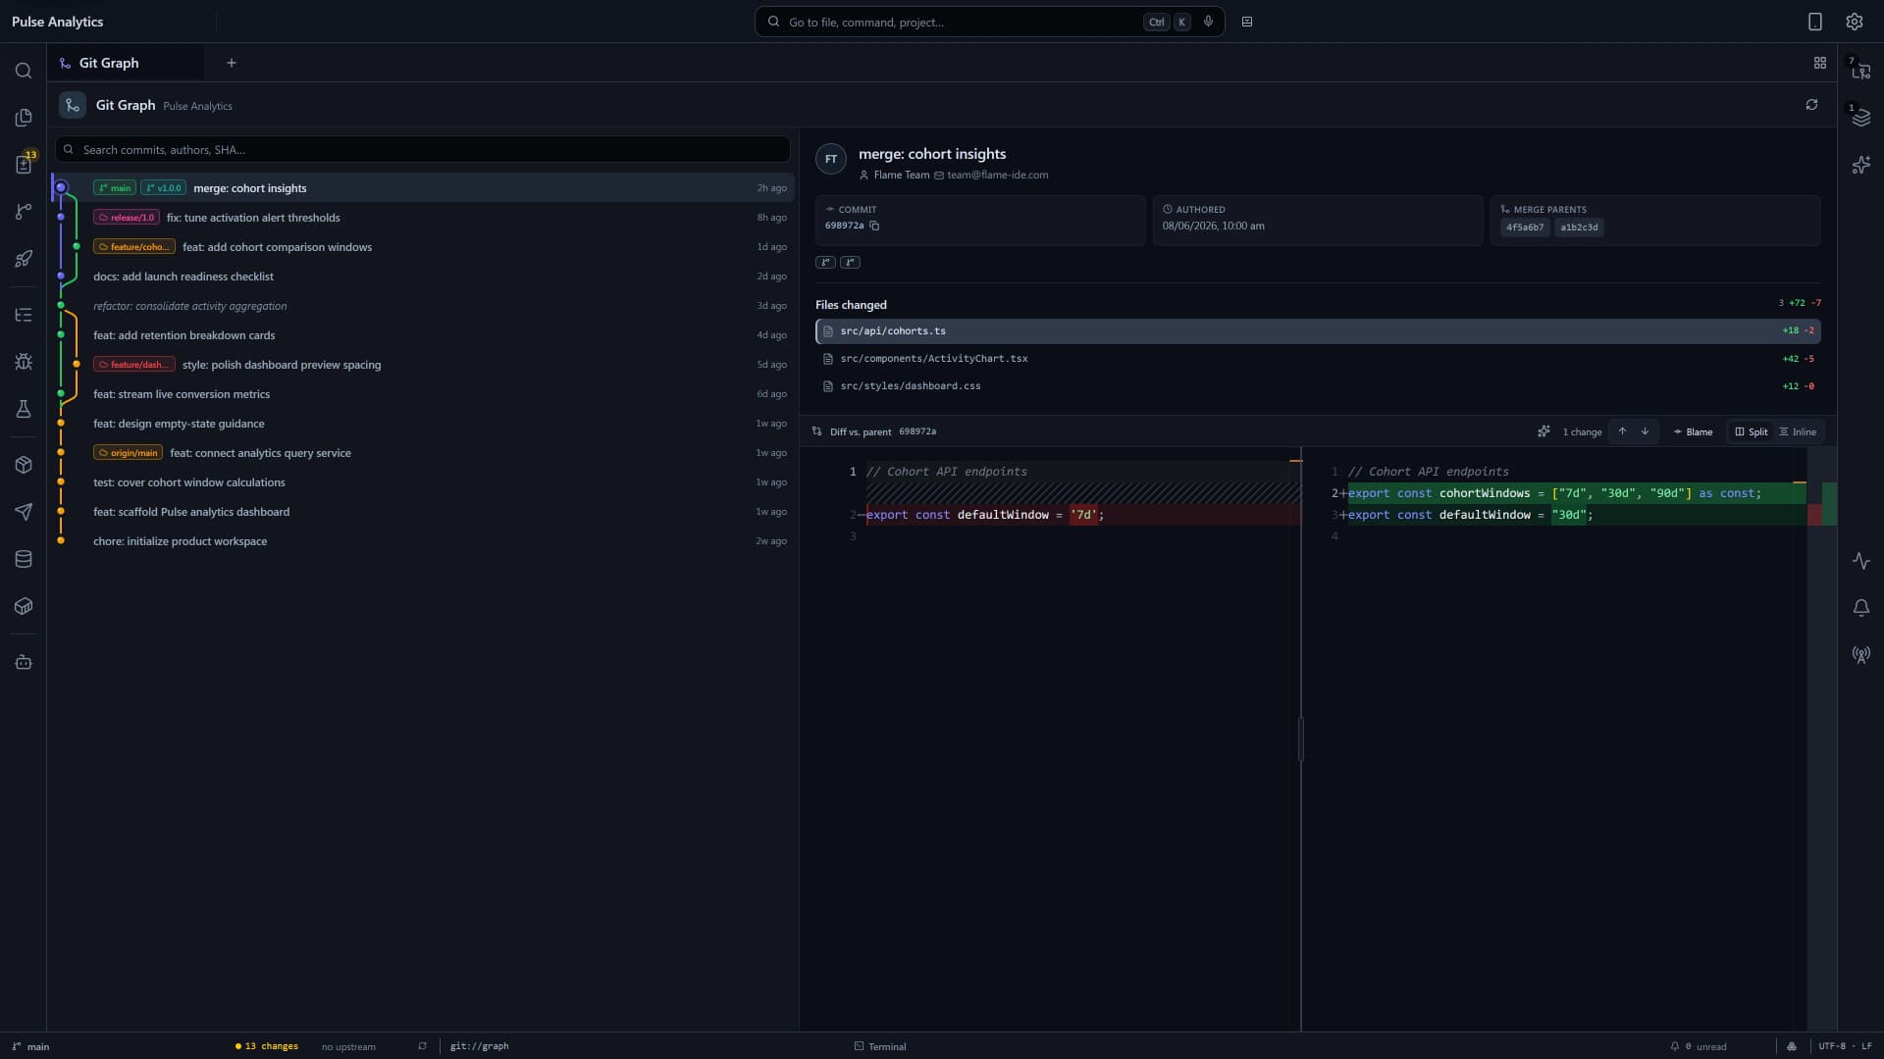Click the settings gear in the title bar
Screen dimensions: 1884x1059
tap(1854, 22)
